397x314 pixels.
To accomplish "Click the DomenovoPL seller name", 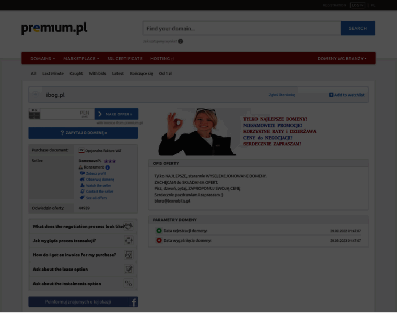I will [x=90, y=161].
